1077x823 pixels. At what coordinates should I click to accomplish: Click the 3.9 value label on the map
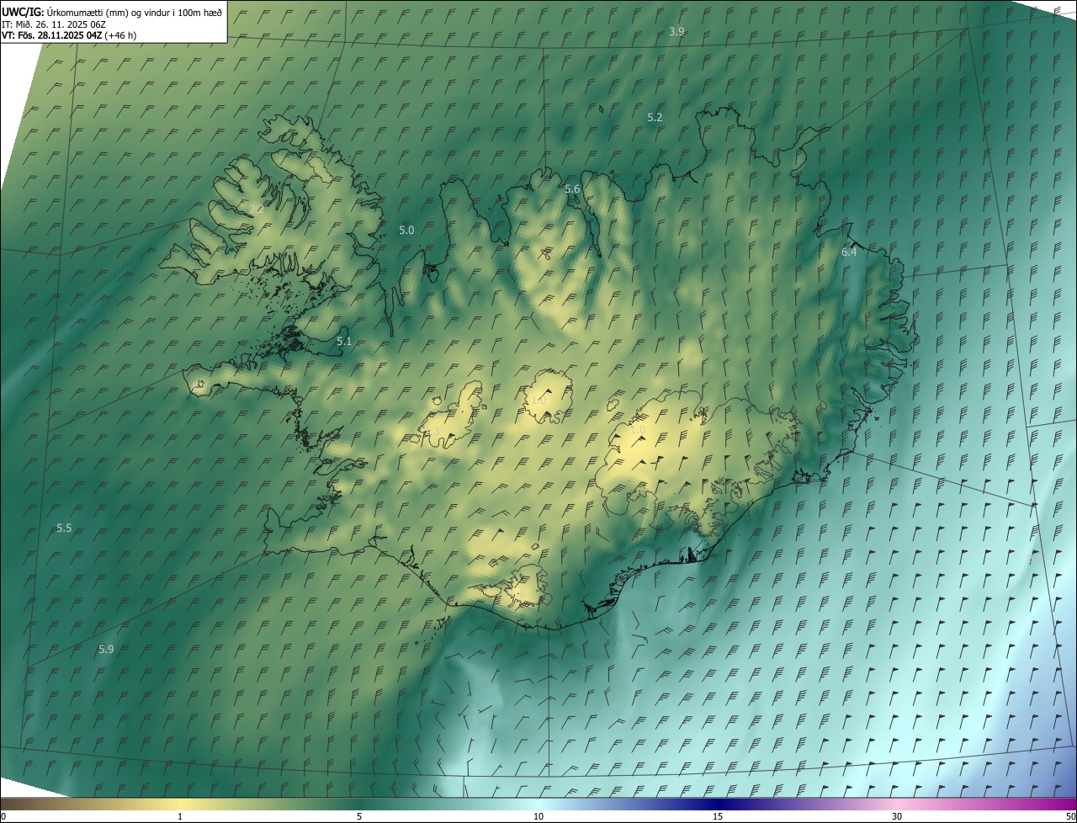[x=676, y=31]
